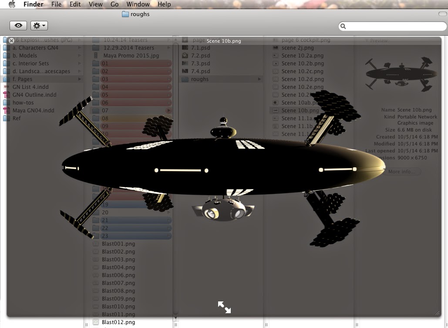Select Scene 10.2c.png file
The image size is (448, 328).
point(303,71)
